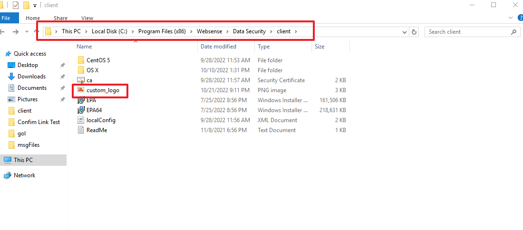
Task: Open the CentOS 5 folder icon
Action: click(x=81, y=60)
